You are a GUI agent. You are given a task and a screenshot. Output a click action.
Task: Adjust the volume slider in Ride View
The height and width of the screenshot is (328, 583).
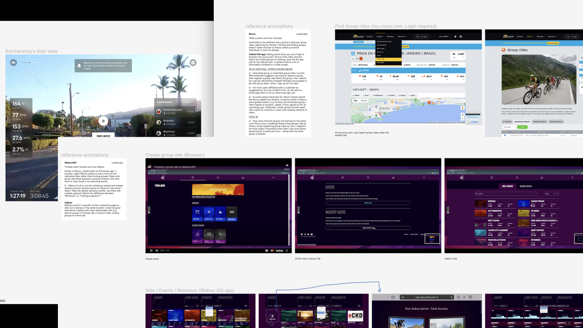[30, 62]
